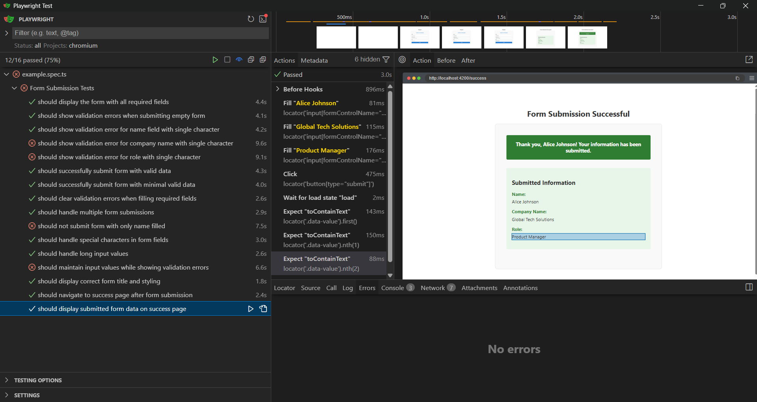
Task: Click the last timeline screenshot thumbnail
Action: pyautogui.click(x=587, y=37)
